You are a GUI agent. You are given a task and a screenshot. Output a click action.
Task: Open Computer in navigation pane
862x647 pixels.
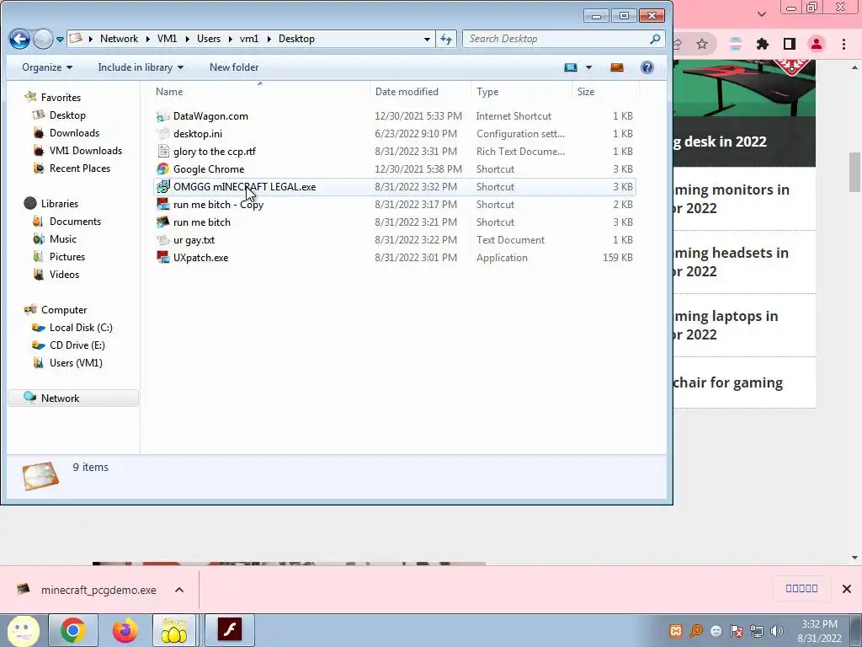tap(64, 310)
